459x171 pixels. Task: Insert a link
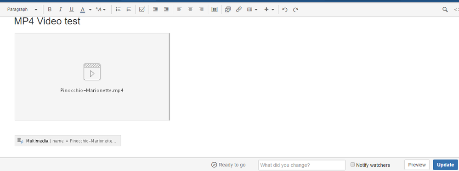pos(238,9)
